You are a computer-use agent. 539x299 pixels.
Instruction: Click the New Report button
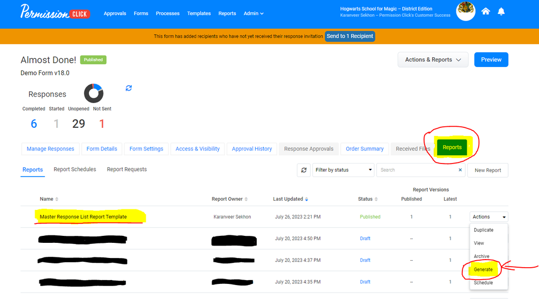[488, 170]
